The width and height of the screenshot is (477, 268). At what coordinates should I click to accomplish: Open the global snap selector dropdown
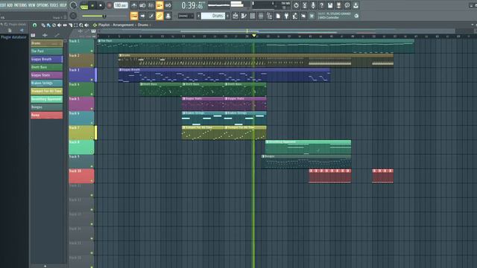point(186,16)
